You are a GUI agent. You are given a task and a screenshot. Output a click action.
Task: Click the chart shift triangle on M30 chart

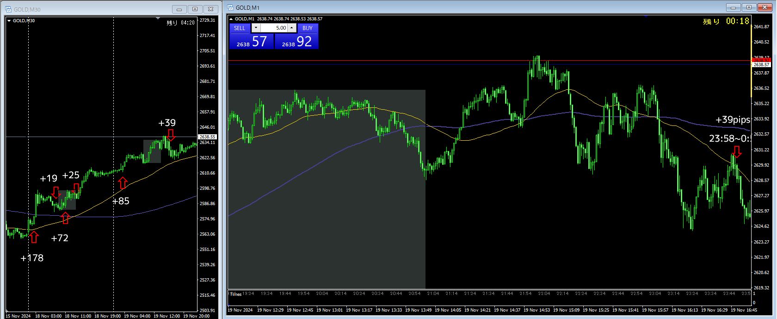click(158, 19)
